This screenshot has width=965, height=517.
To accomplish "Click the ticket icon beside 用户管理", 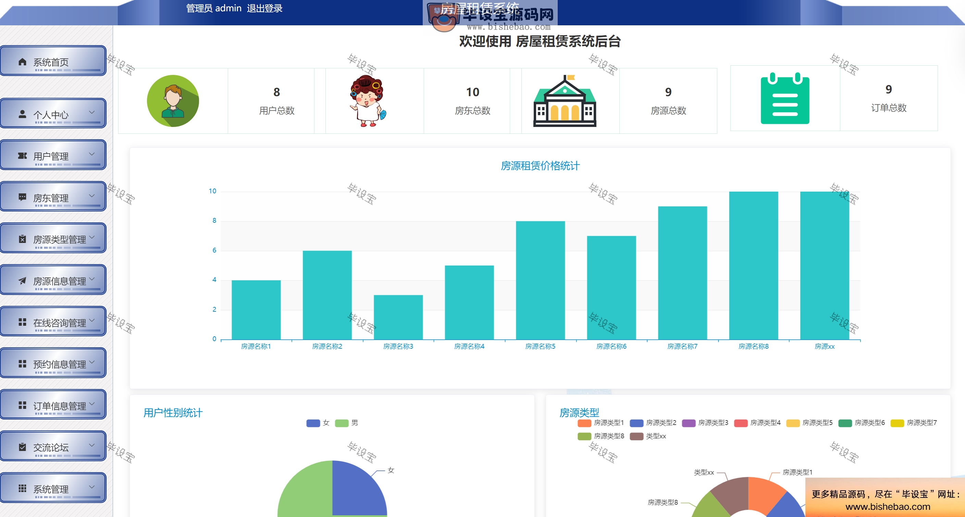I will pos(23,156).
